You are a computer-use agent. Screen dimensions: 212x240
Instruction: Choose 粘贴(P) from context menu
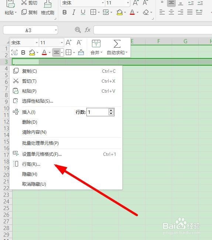(x=66, y=91)
